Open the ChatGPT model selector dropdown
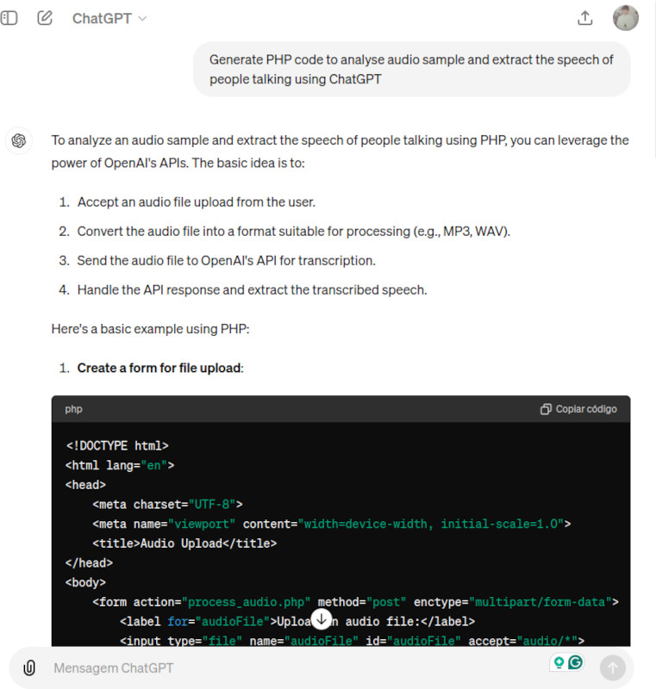The height and width of the screenshot is (689, 656). 109,18
